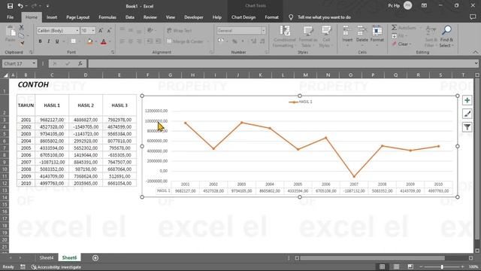Select the Sheet6 tab

(69, 257)
